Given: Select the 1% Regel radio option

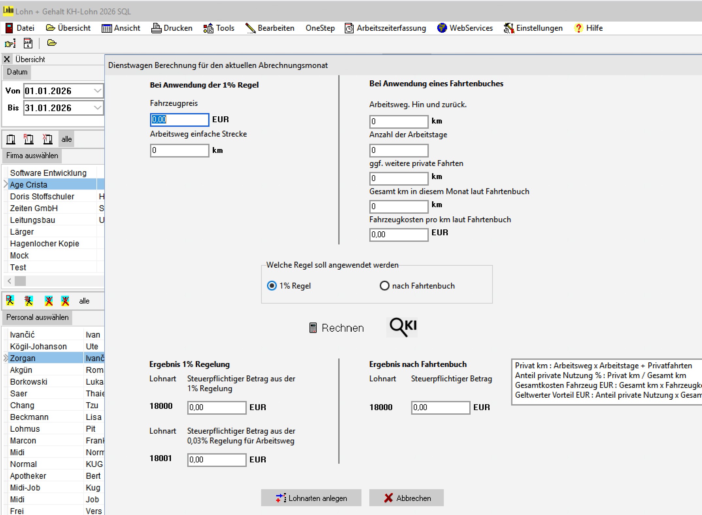Looking at the screenshot, I should 272,286.
